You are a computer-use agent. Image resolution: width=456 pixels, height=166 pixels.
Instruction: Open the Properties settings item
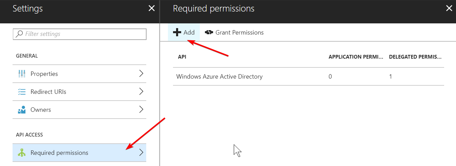click(x=79, y=74)
